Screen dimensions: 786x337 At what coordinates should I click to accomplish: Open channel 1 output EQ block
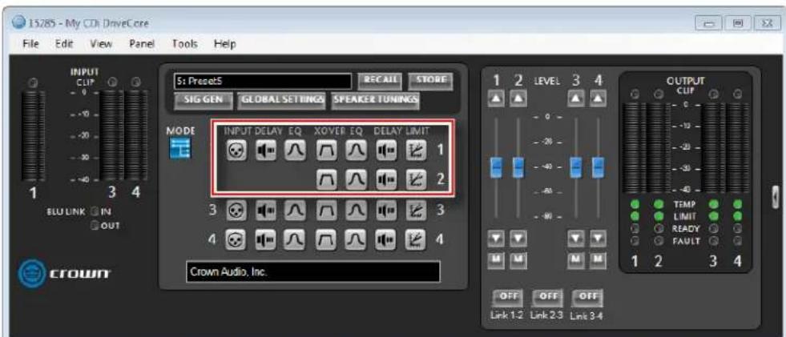coord(356,150)
